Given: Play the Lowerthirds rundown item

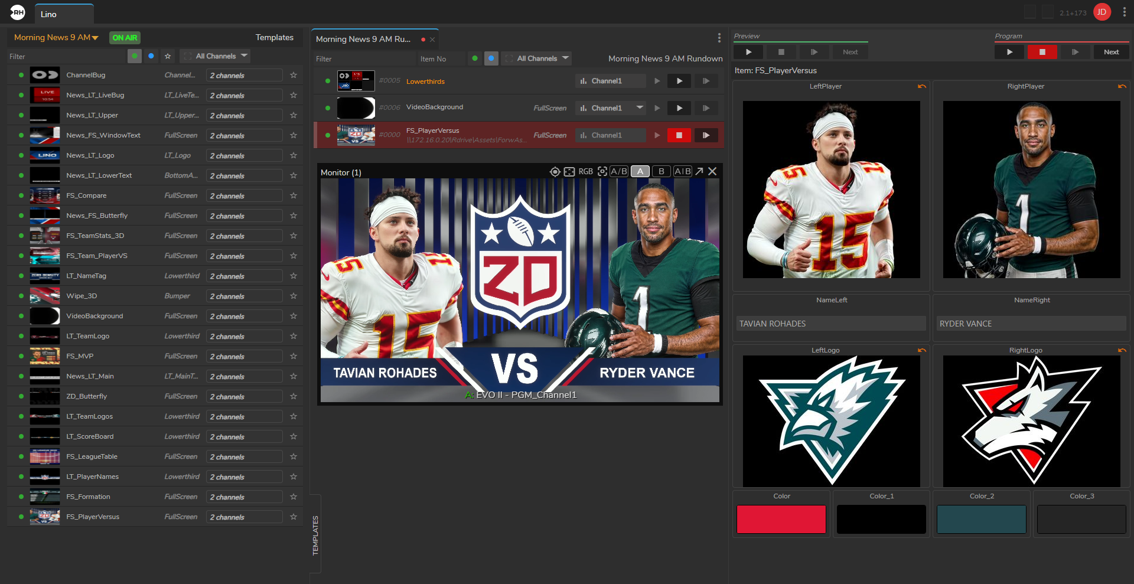Looking at the screenshot, I should tap(679, 81).
